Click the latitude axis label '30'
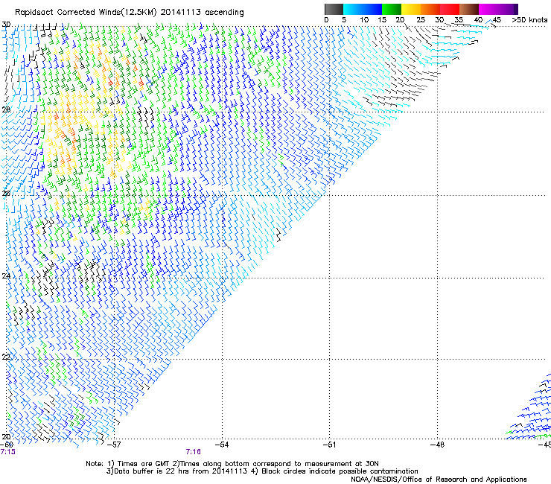Screen dimensions: 551x484 click(x=6, y=25)
